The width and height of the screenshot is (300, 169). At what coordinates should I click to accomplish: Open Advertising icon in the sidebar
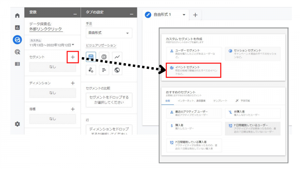tap(17, 52)
